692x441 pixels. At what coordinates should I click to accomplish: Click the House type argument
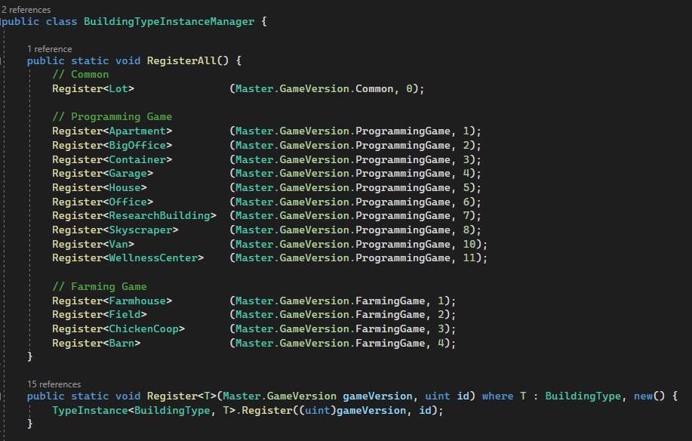click(x=125, y=187)
